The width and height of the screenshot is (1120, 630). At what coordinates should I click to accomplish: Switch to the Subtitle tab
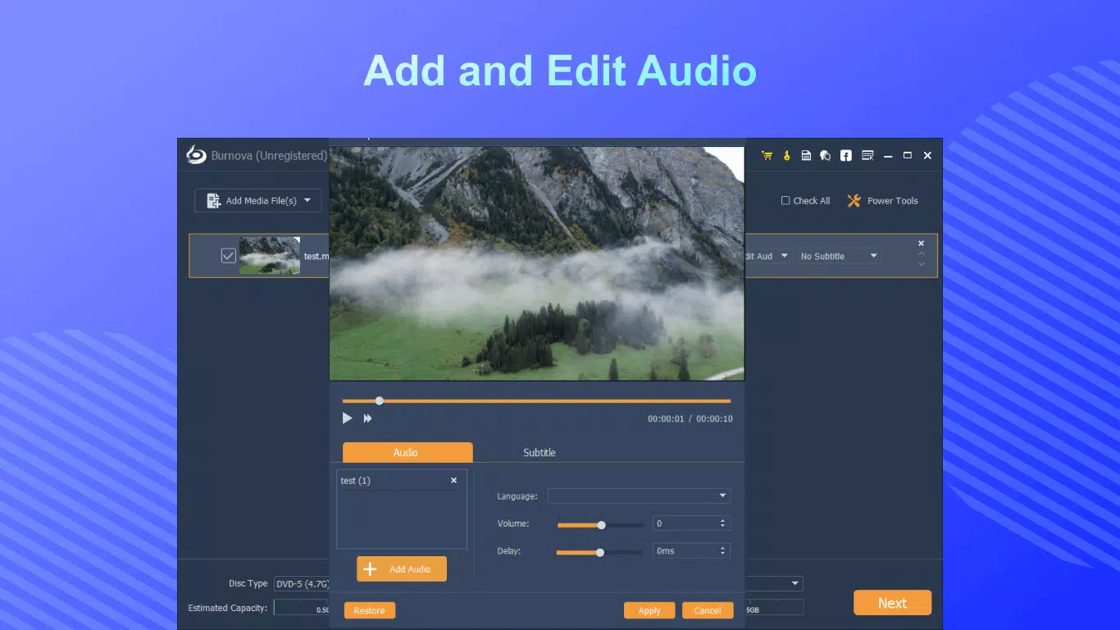(540, 453)
